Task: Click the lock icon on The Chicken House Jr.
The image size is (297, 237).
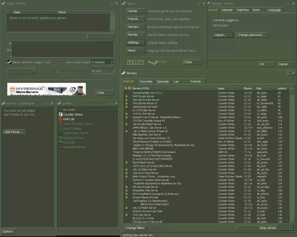Action: point(126,103)
